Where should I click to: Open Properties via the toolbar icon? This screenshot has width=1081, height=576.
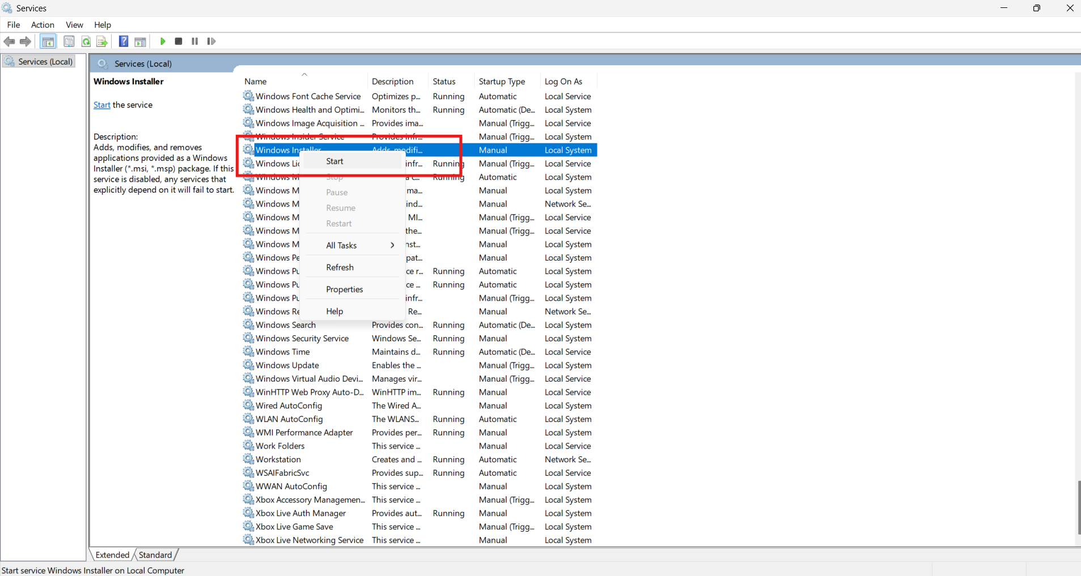(x=69, y=41)
